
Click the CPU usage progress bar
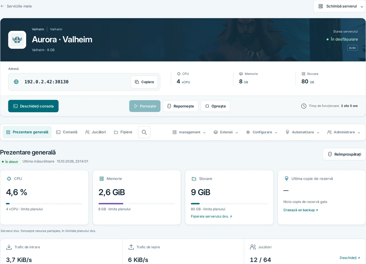tap(44, 204)
